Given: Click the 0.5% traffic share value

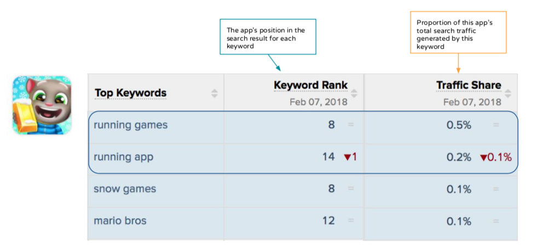Looking at the screenshot, I should (x=459, y=125).
